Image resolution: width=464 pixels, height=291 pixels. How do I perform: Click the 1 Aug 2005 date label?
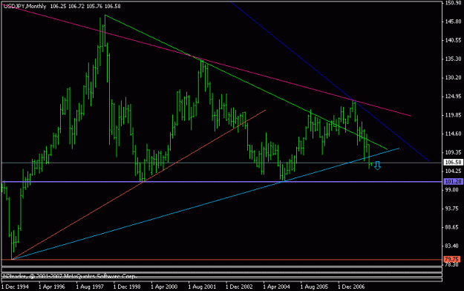(314, 287)
